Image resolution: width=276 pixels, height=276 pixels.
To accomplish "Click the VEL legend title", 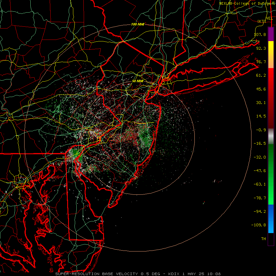I will click(x=269, y=18).
